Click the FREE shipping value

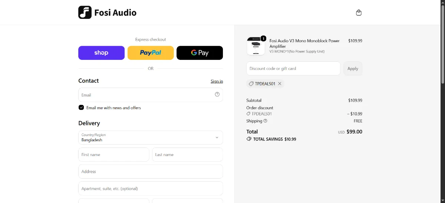tap(358, 121)
